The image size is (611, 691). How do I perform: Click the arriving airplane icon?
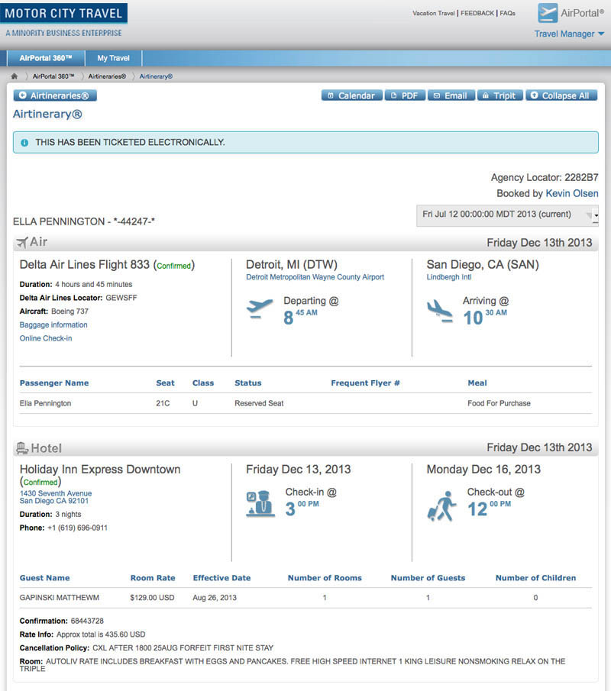[439, 311]
